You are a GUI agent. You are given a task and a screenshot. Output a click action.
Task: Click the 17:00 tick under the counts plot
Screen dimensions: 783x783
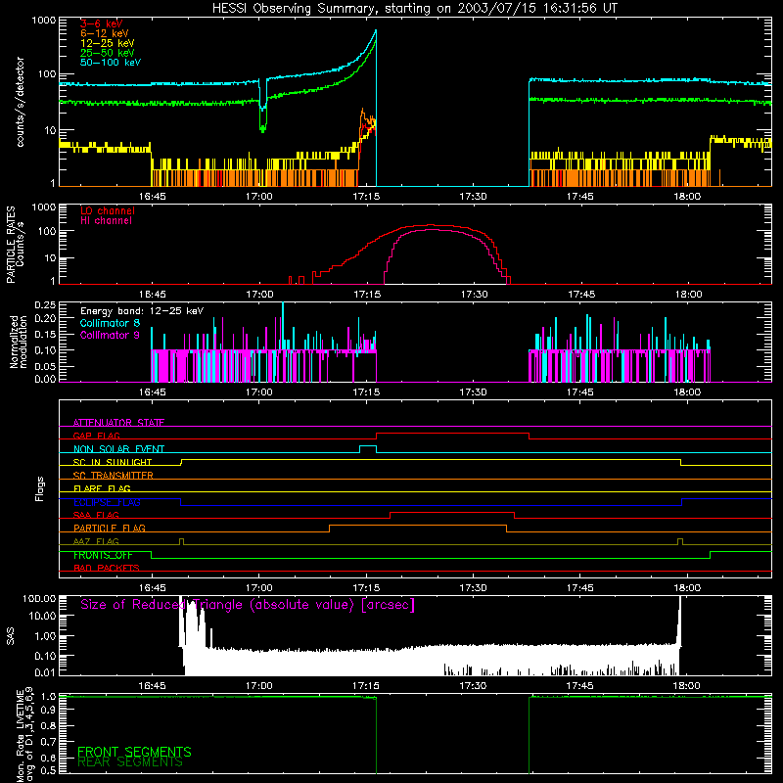[259, 197]
